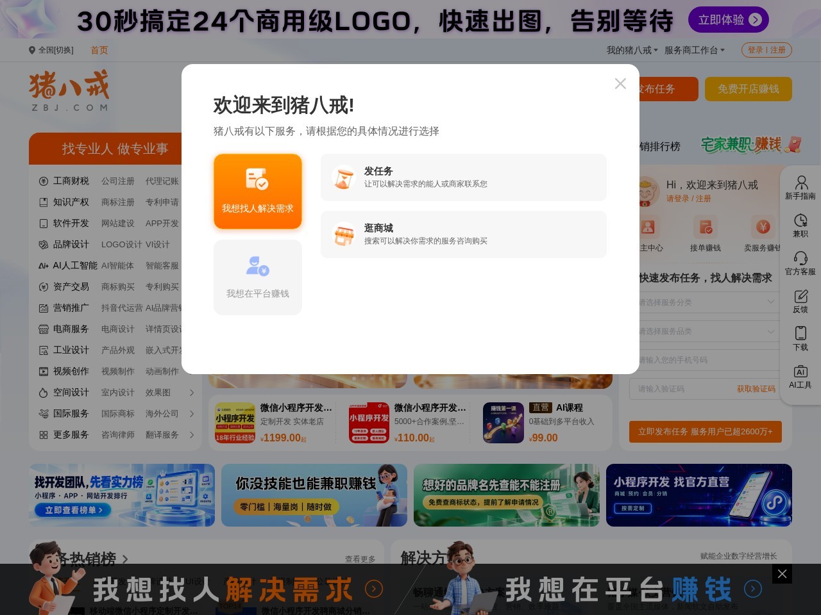Open AI人工智能 category

click(75, 266)
